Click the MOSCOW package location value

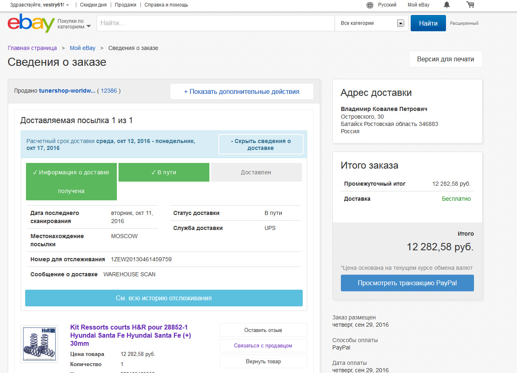(124, 236)
